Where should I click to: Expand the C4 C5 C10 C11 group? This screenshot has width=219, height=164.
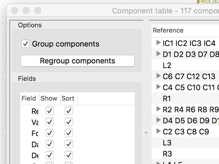point(158,87)
